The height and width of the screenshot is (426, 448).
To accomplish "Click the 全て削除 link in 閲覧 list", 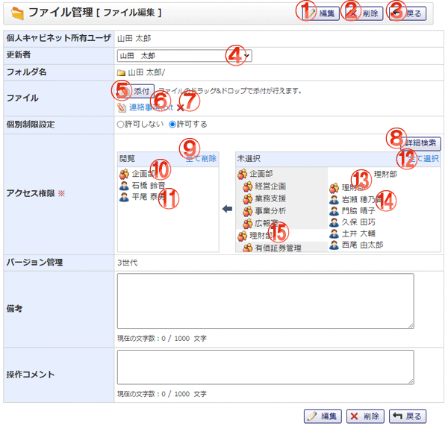I will [201, 158].
